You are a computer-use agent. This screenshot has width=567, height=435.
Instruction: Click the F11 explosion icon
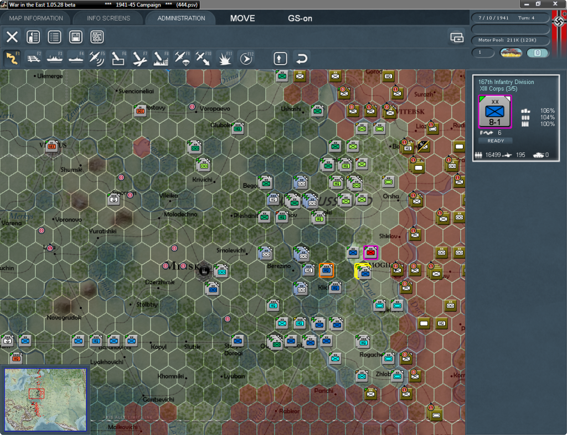(x=225, y=58)
